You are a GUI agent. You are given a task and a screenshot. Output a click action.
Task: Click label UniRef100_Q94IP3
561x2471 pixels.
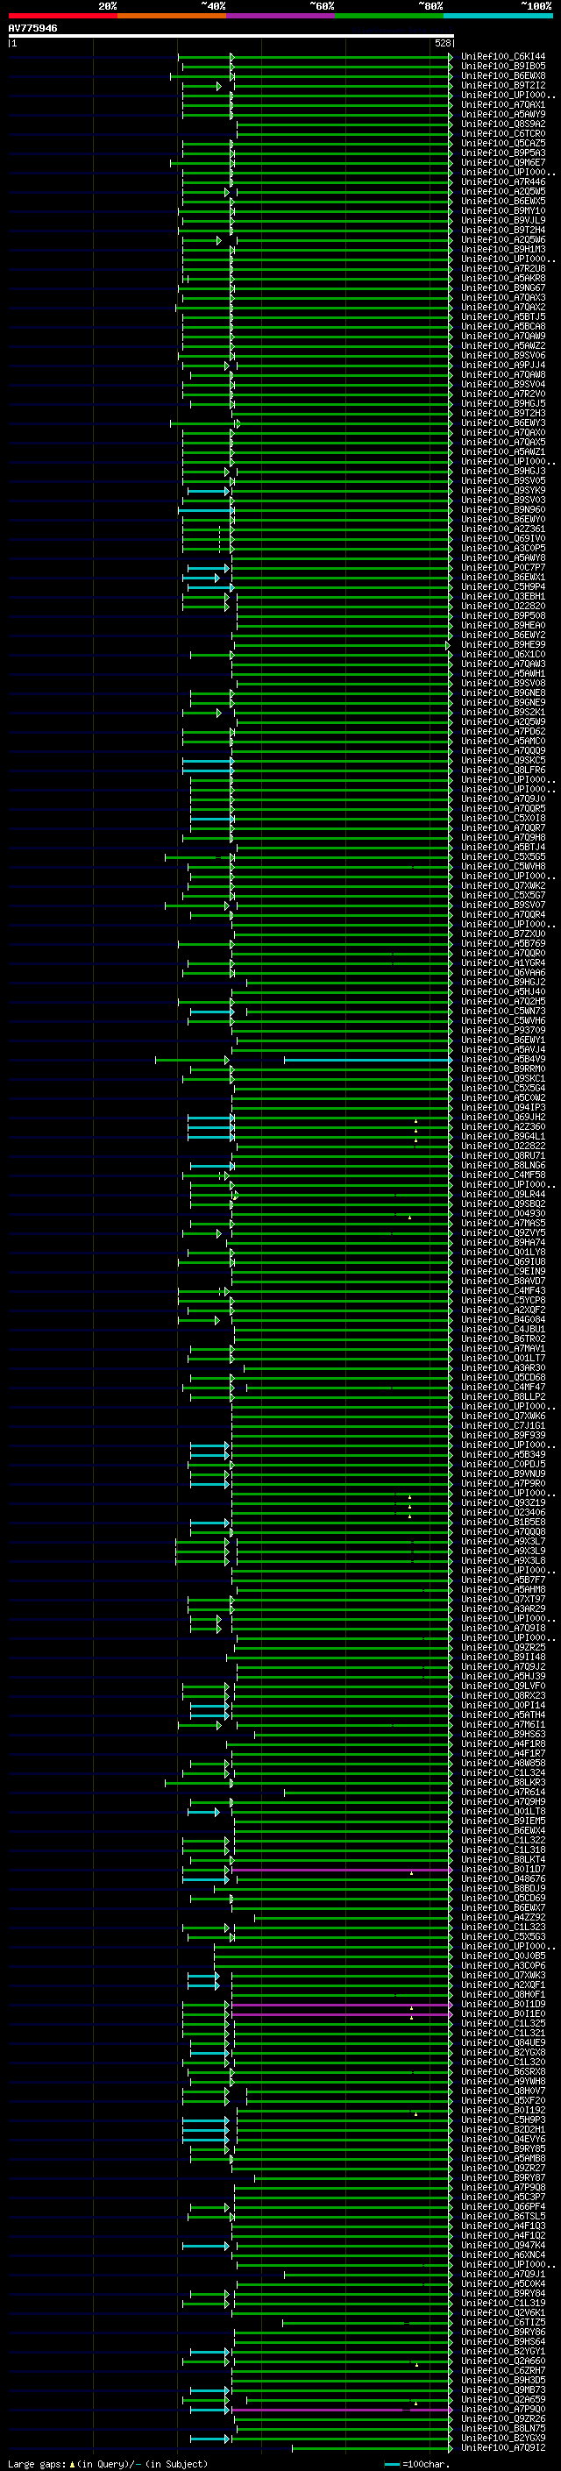pos(503,1107)
